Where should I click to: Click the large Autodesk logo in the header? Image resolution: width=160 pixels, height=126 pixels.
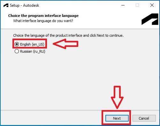click(150, 19)
